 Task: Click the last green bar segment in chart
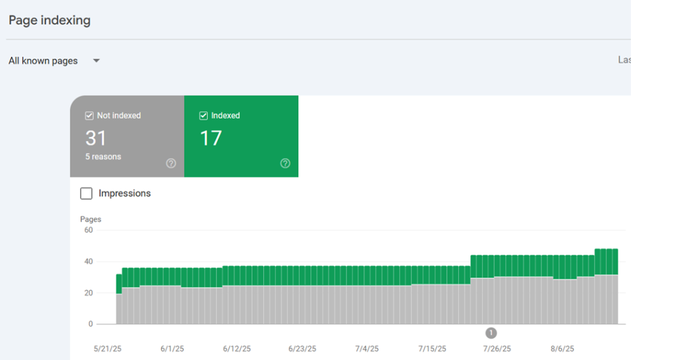pos(614,262)
